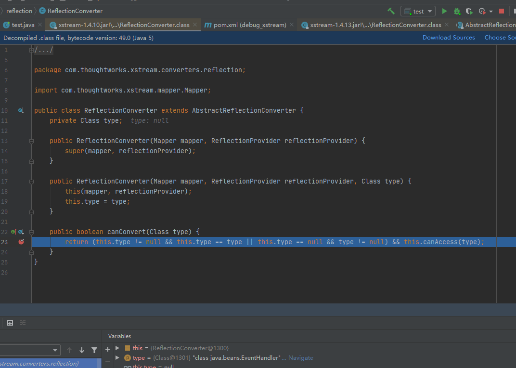Click the subclasses gutter icon on line 10

[x=21, y=111]
